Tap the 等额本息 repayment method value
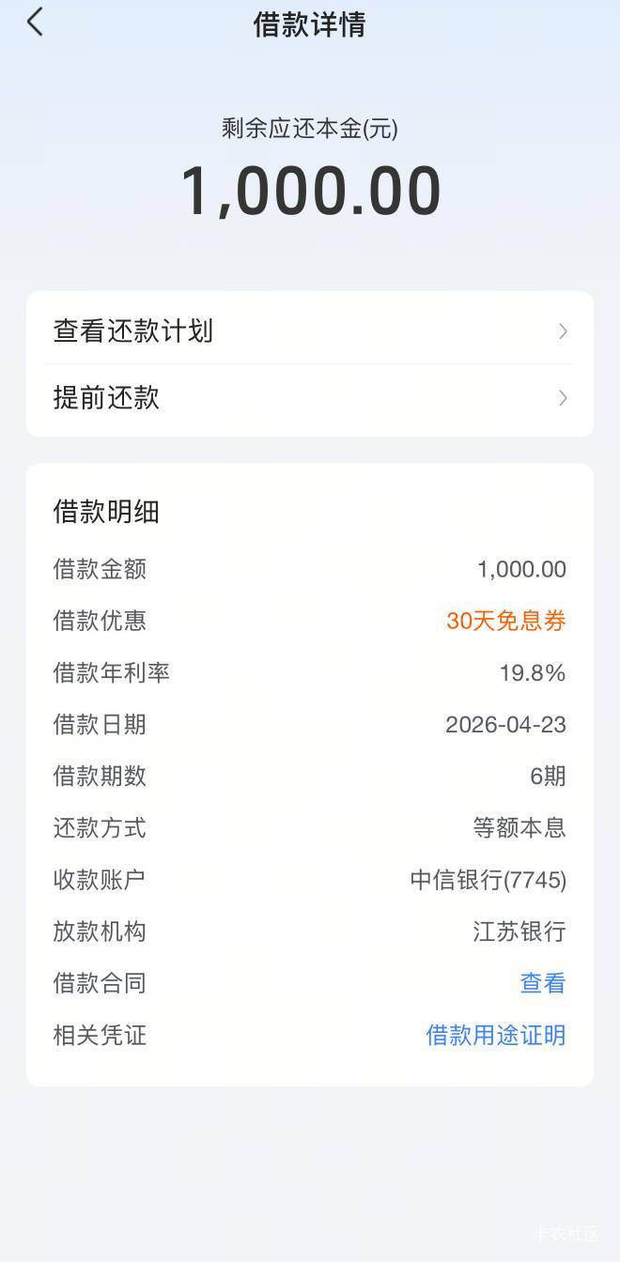Viewport: 620px width, 1262px height. (x=519, y=827)
